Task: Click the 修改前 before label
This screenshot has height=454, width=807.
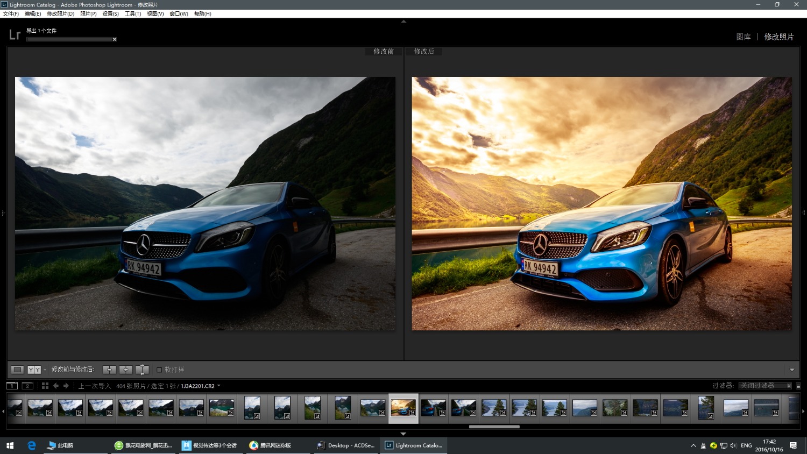Action: click(384, 51)
